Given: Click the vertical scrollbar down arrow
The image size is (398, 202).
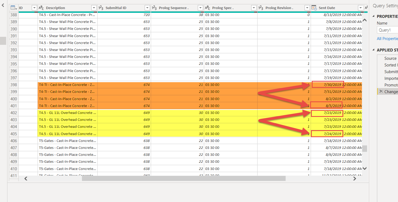Looking at the screenshot, I should 365,168.
